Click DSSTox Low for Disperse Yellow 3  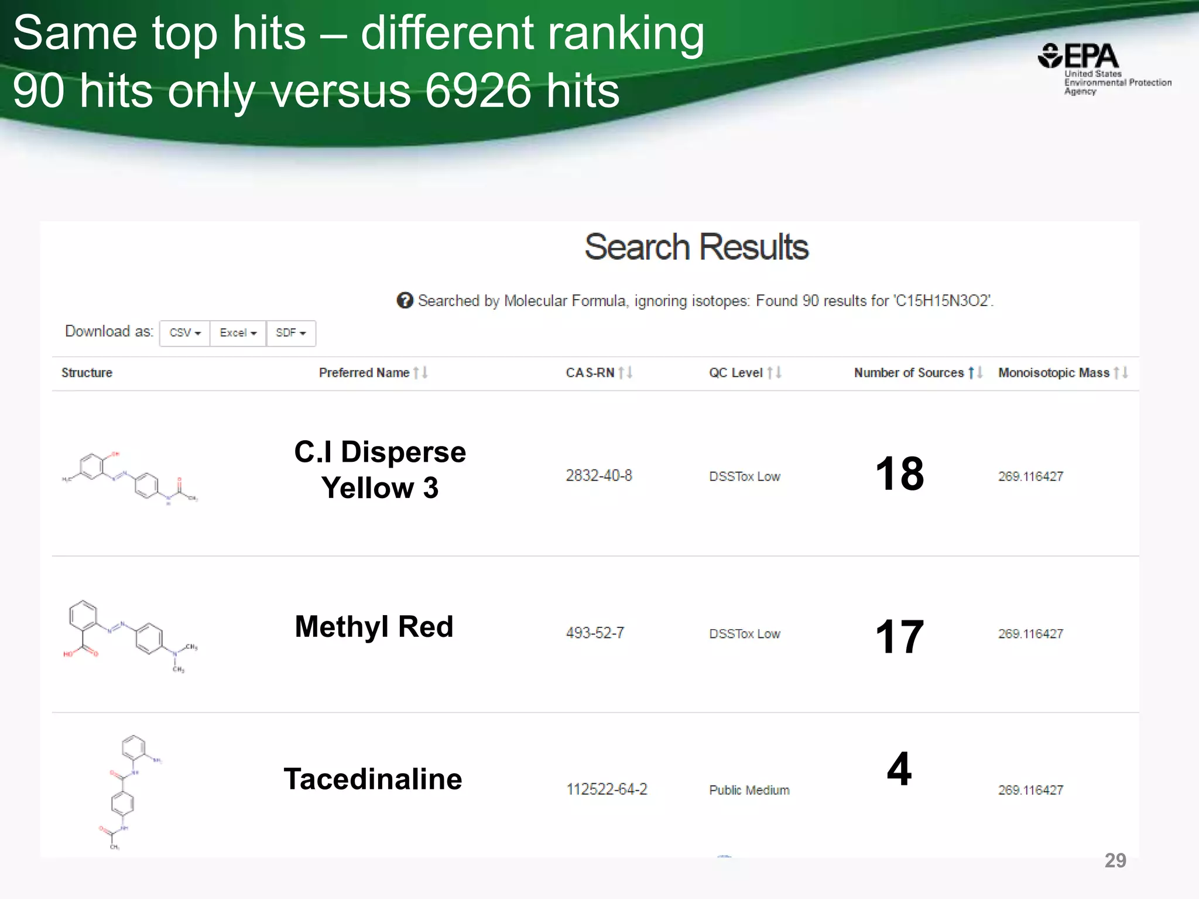pyautogui.click(x=745, y=476)
